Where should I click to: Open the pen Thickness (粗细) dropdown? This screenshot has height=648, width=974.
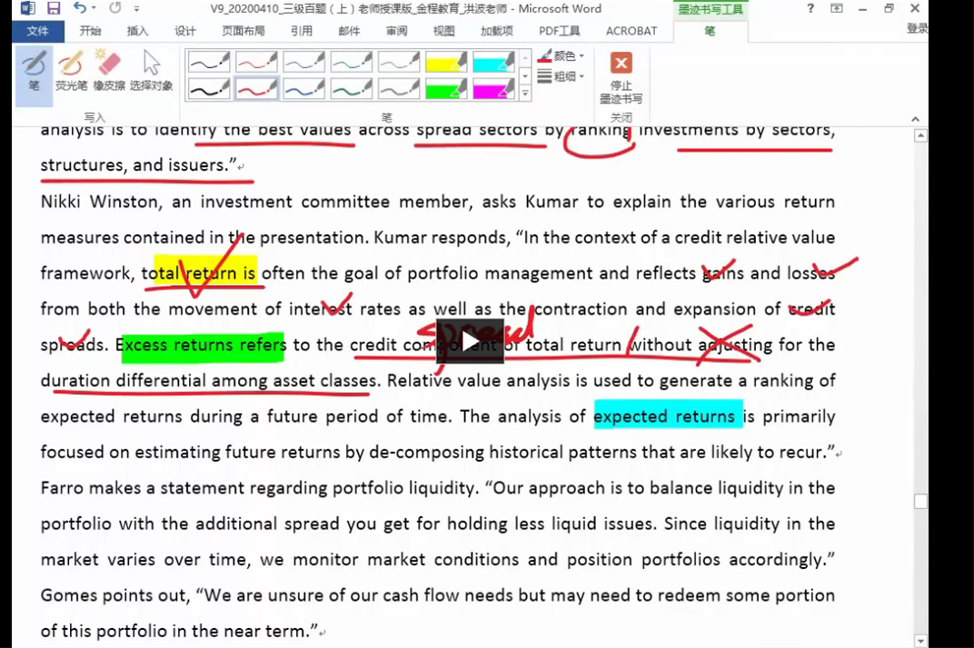[562, 77]
